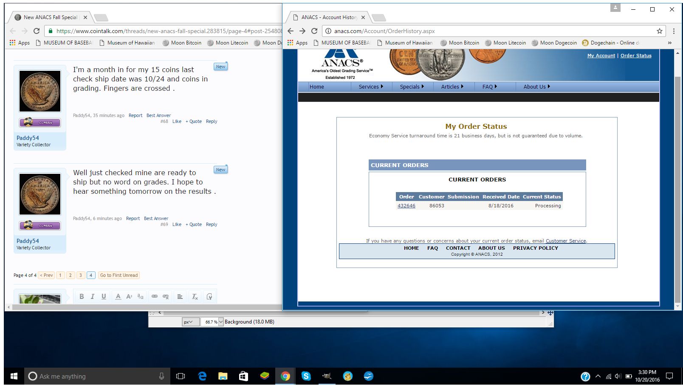The width and height of the screenshot is (683, 385).
Task: Expand the Articles menu on ANACS
Action: point(452,86)
